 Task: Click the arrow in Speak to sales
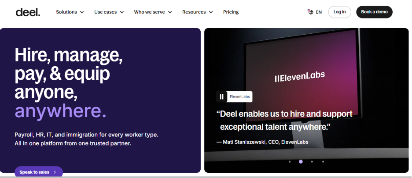point(55,172)
